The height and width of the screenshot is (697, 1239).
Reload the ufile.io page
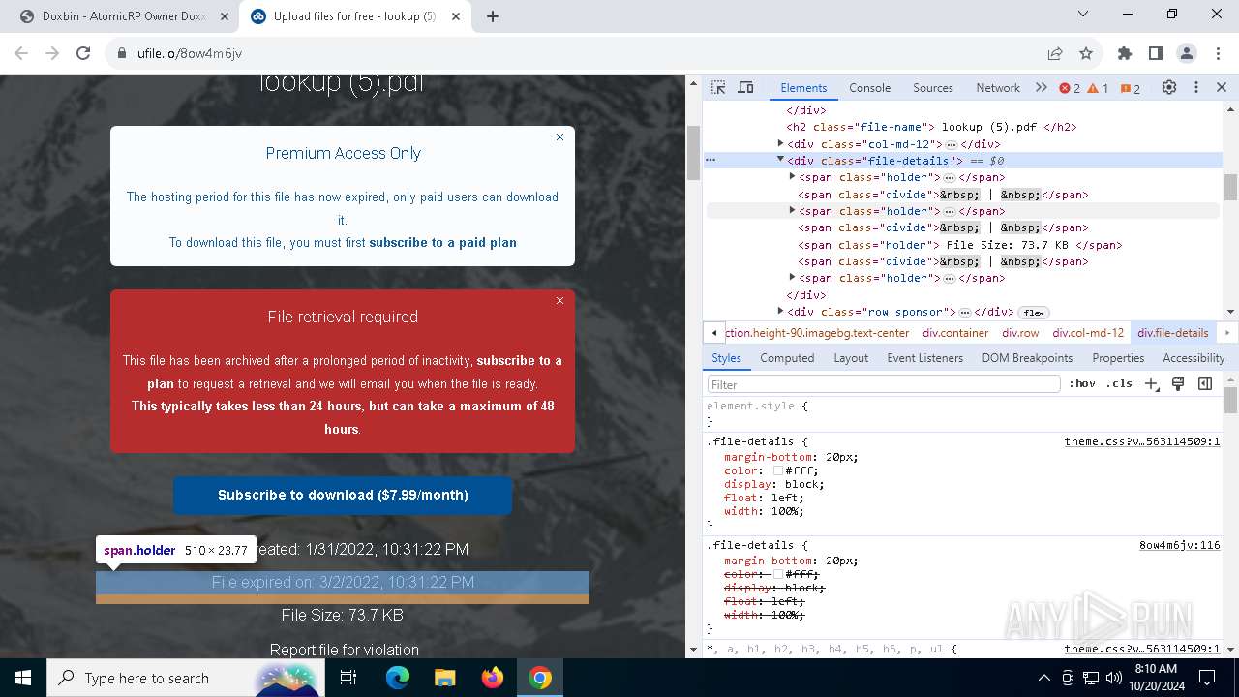click(x=83, y=53)
